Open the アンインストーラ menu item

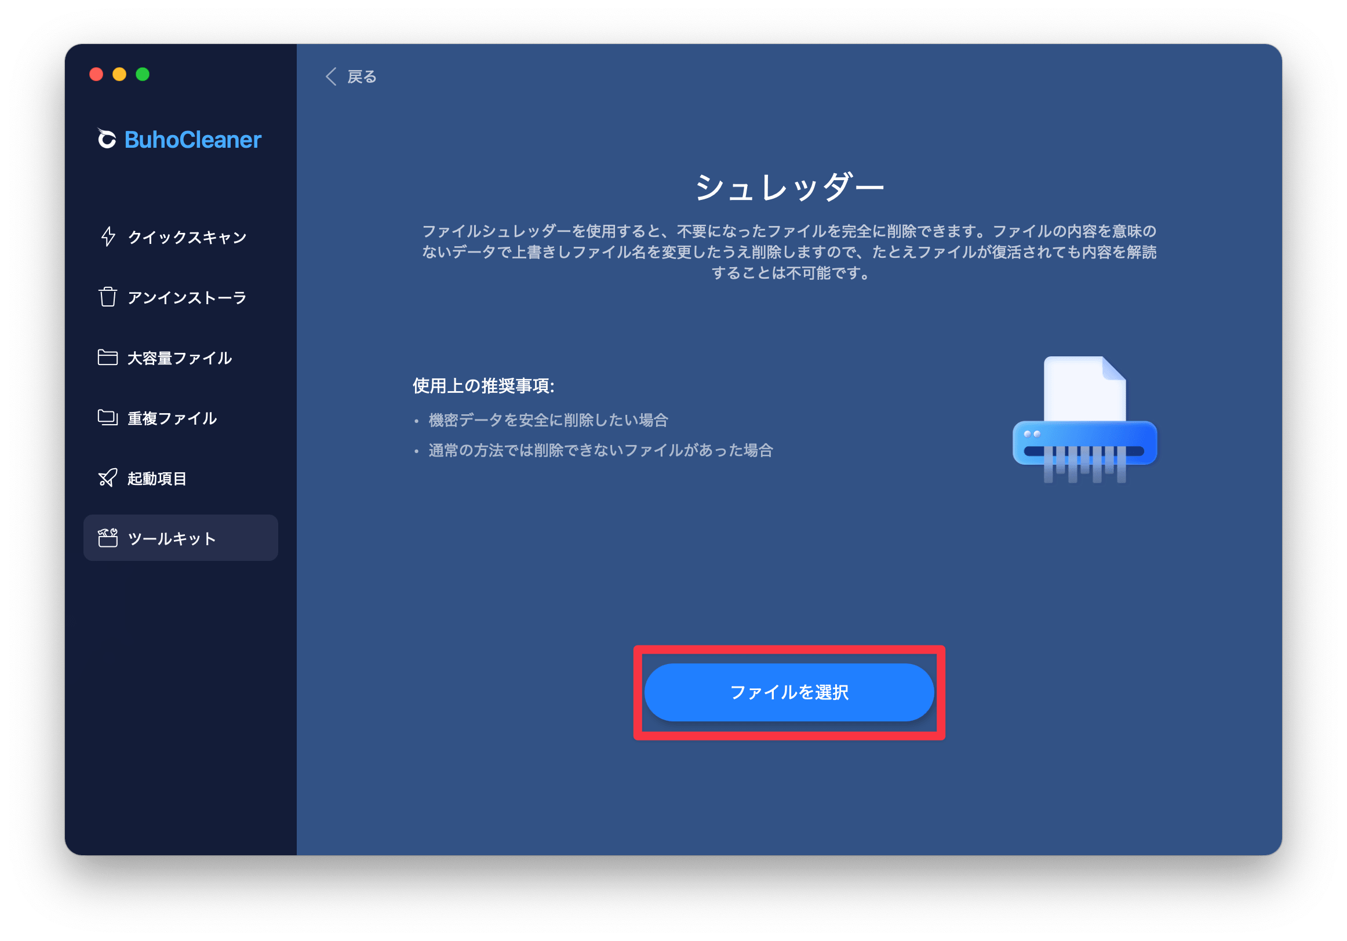[181, 297]
